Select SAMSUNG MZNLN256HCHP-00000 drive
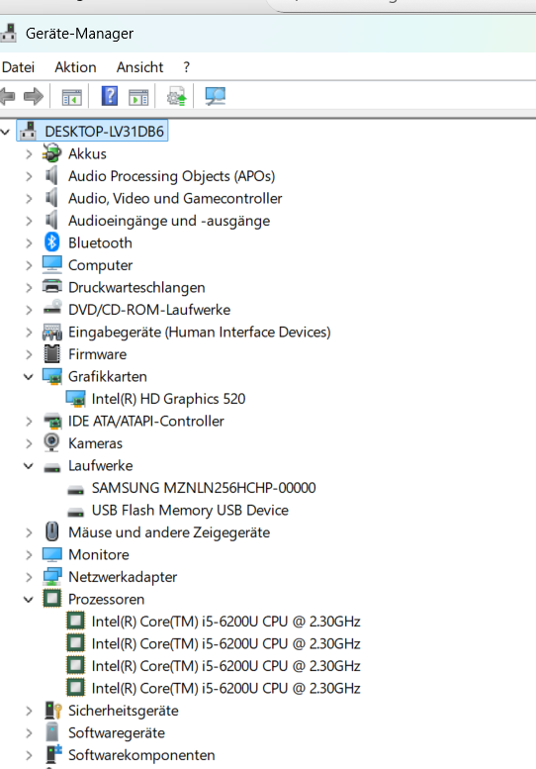Viewport: 536px width, 769px height. coord(204,488)
